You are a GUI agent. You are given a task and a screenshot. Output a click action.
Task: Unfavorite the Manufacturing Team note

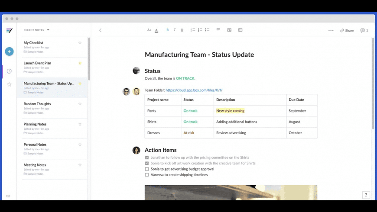pos(80,84)
